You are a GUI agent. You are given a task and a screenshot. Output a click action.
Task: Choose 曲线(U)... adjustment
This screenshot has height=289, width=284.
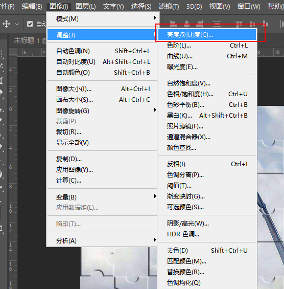(x=207, y=56)
